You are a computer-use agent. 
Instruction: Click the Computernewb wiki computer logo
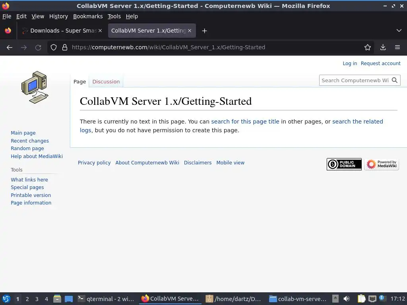pos(35,87)
